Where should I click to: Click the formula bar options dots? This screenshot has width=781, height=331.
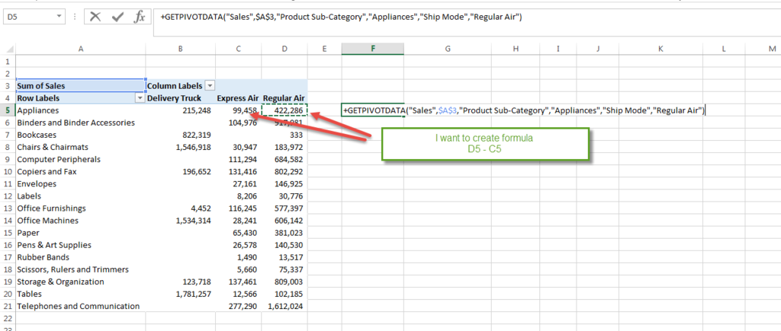[x=76, y=17]
